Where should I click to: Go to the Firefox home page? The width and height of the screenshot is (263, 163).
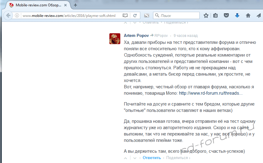click(x=248, y=15)
